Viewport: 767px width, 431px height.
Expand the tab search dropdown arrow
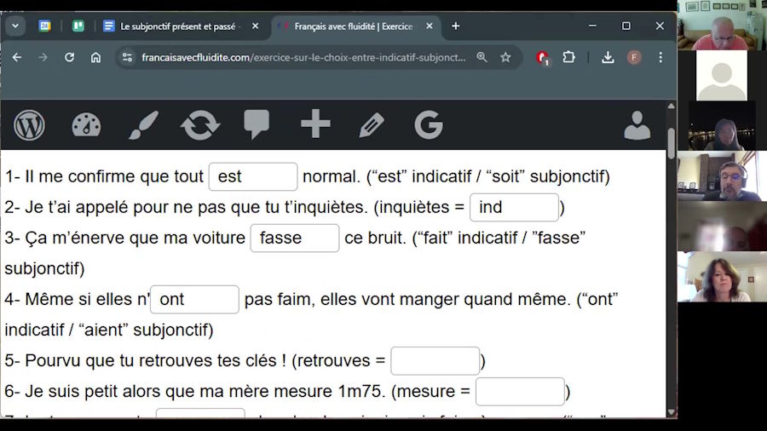point(15,26)
